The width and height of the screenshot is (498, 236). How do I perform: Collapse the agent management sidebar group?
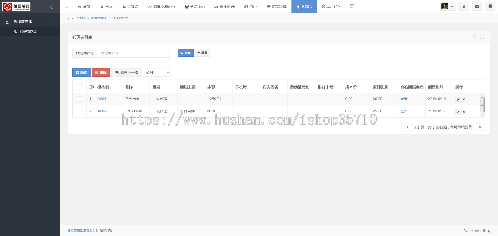pyautogui.click(x=30, y=22)
